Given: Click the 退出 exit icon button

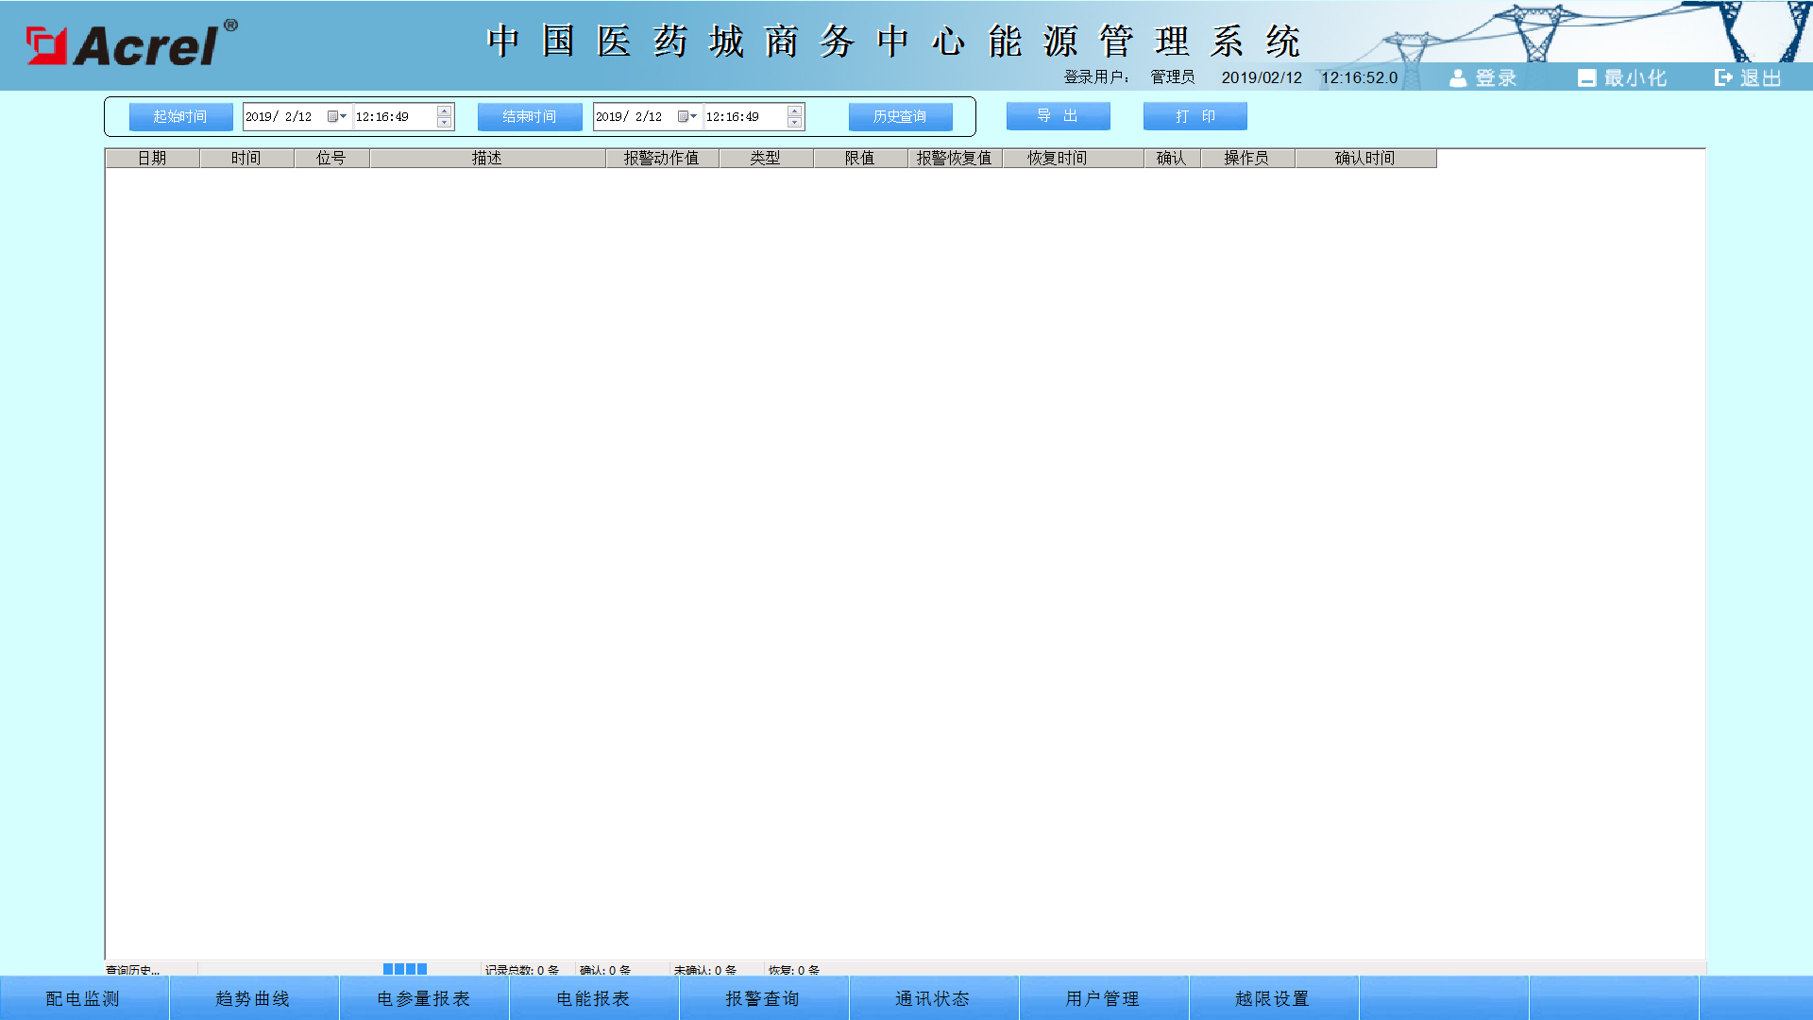Looking at the screenshot, I should pos(1724,78).
